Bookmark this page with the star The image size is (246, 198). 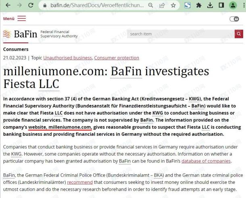pos(173,6)
